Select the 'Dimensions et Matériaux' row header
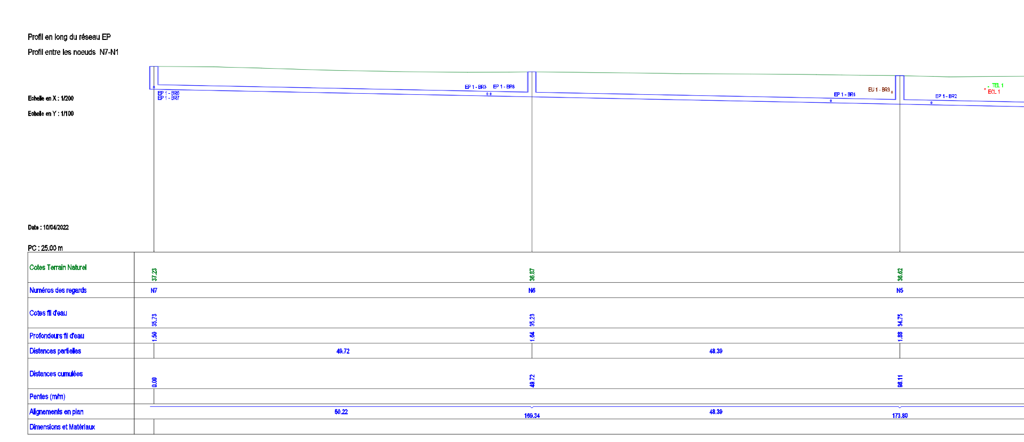The image size is (1024, 442). 62,427
